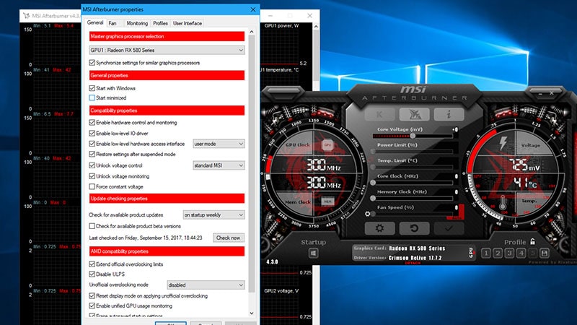Screen dimensions: 577x325
Task: Open GPU1 Radeon RX 580 Series dropdown
Action: tap(167, 50)
